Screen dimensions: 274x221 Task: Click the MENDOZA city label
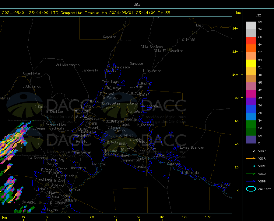(x=81, y=111)
